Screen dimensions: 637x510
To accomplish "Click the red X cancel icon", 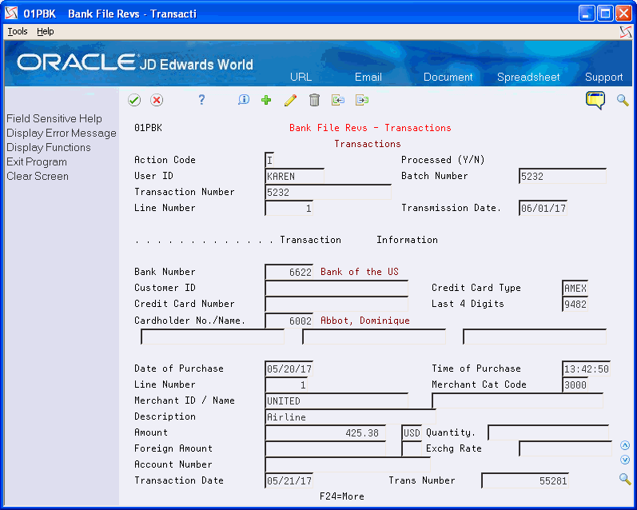I will click(157, 100).
